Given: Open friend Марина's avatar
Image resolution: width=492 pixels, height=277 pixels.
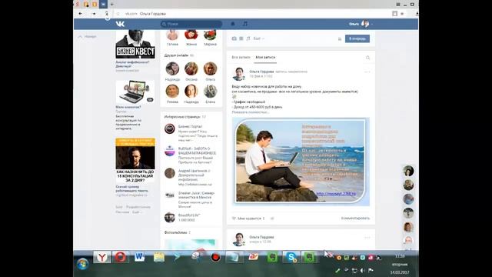Looking at the screenshot, I should point(210,35).
